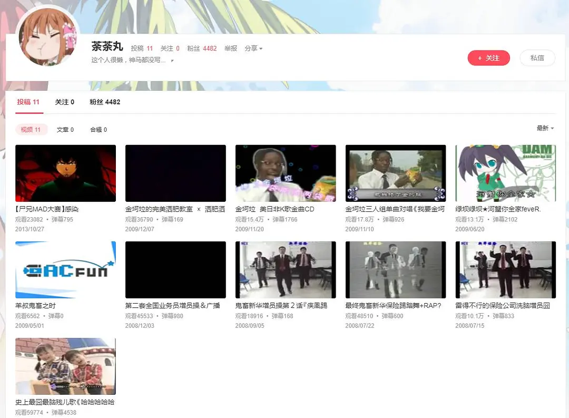Open the 尸兄MAD大赛 video thumbnail
This screenshot has height=418, width=569.
[x=65, y=173]
